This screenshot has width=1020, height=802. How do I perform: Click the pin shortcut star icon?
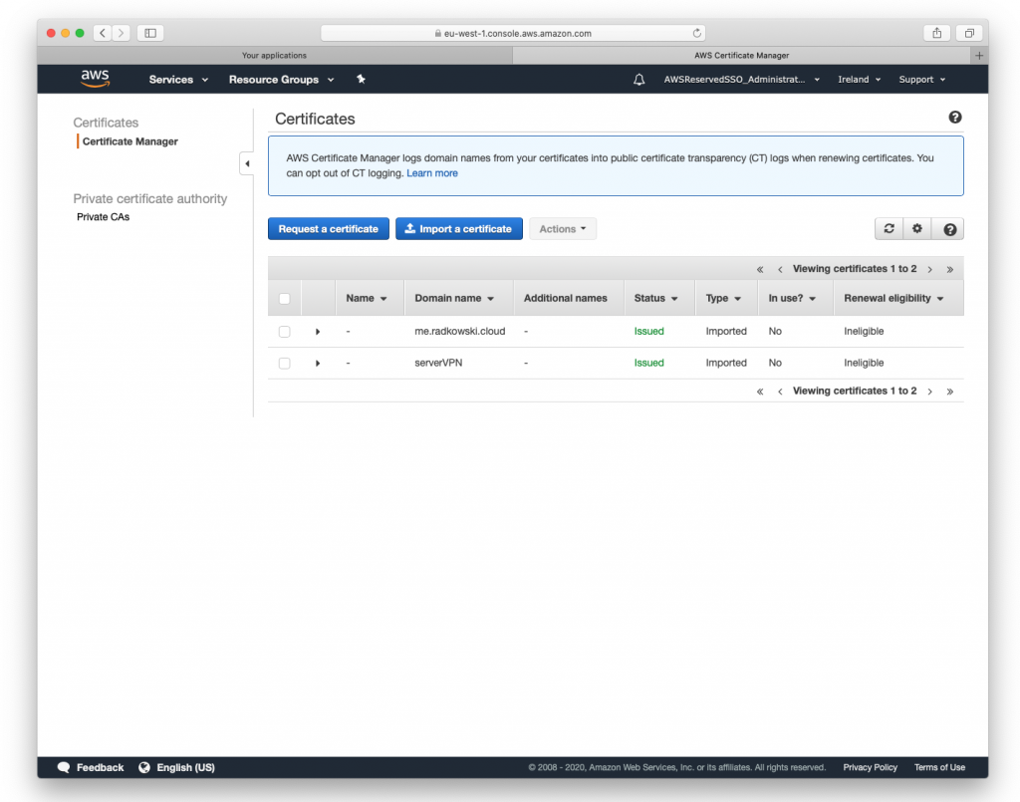(361, 80)
